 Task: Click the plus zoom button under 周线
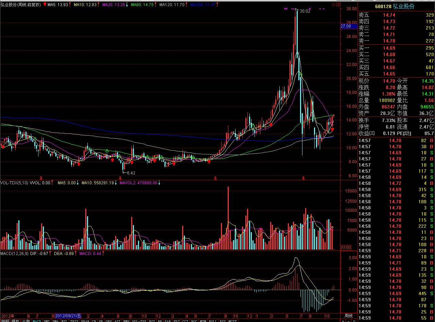(343, 320)
